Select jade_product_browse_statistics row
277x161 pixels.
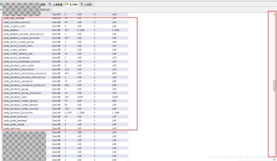click(x=65, y=77)
